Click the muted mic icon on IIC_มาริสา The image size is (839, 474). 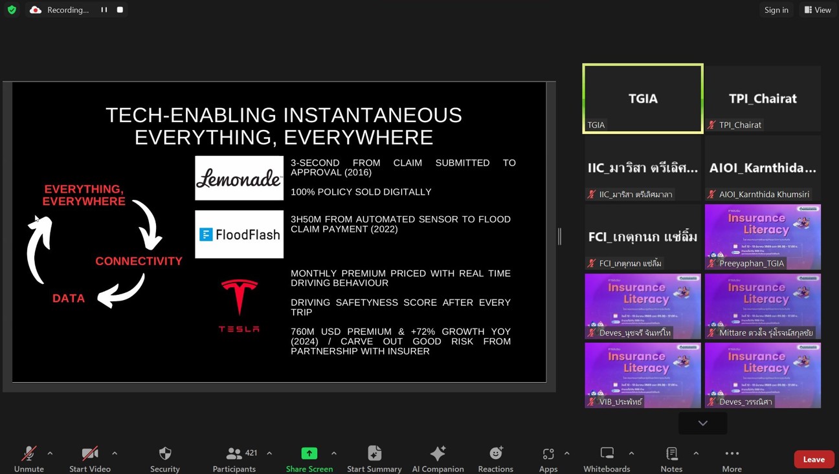pos(592,194)
